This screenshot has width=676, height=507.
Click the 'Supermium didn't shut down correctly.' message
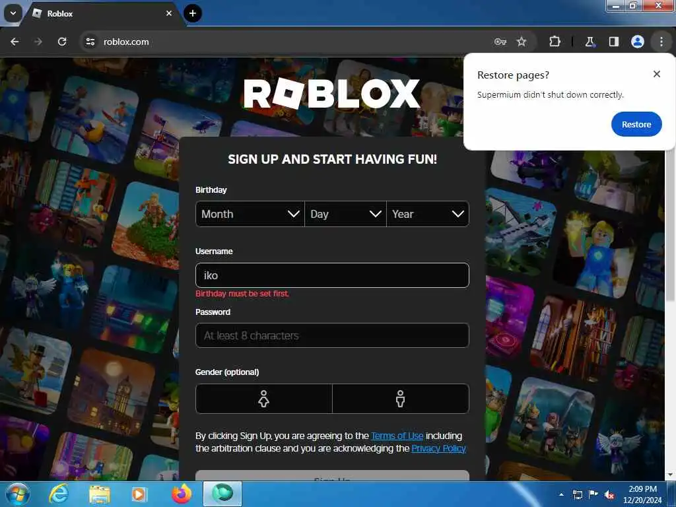point(551,95)
